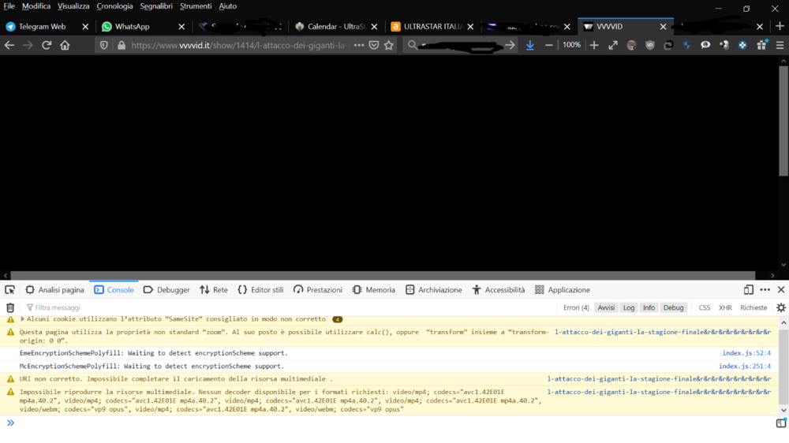Switch to the WhatsApp browser tab
This screenshot has width=789, height=443.
pyautogui.click(x=132, y=26)
